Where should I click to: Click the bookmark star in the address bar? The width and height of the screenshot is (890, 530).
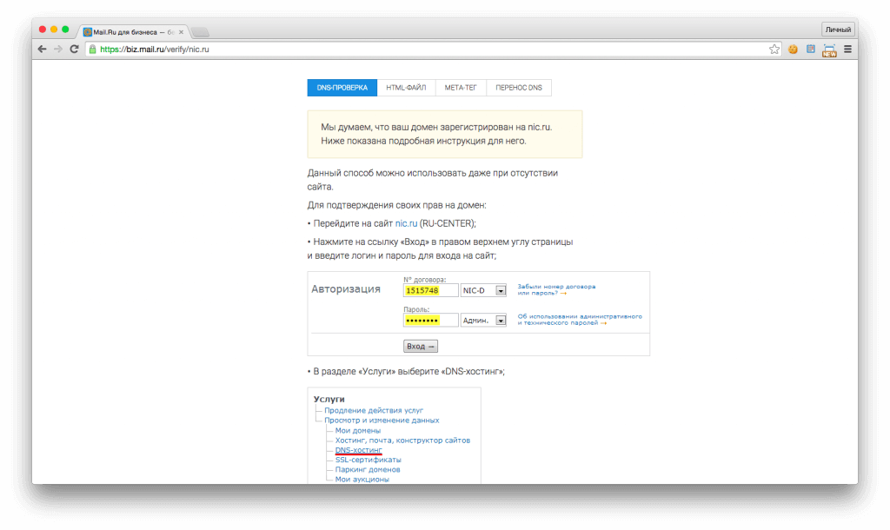[774, 50]
